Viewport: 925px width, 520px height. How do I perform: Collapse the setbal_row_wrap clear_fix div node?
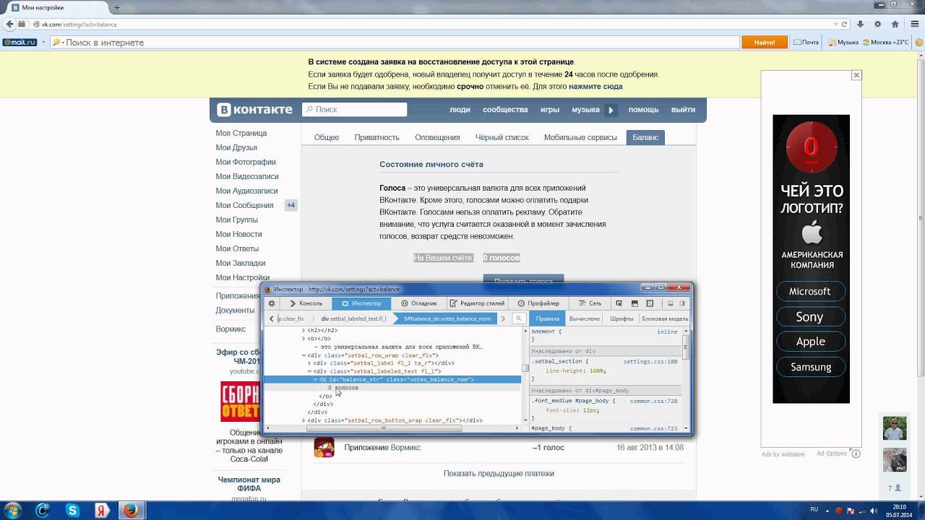pos(304,355)
